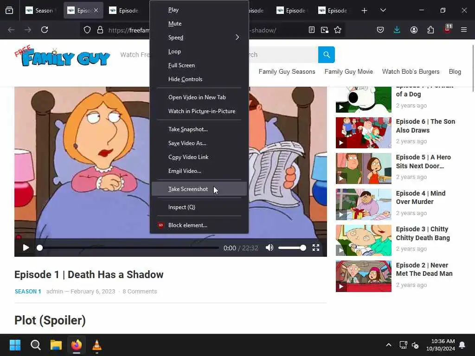The width and height of the screenshot is (475, 356).
Task: Open the Blog nav link
Action: (x=455, y=72)
